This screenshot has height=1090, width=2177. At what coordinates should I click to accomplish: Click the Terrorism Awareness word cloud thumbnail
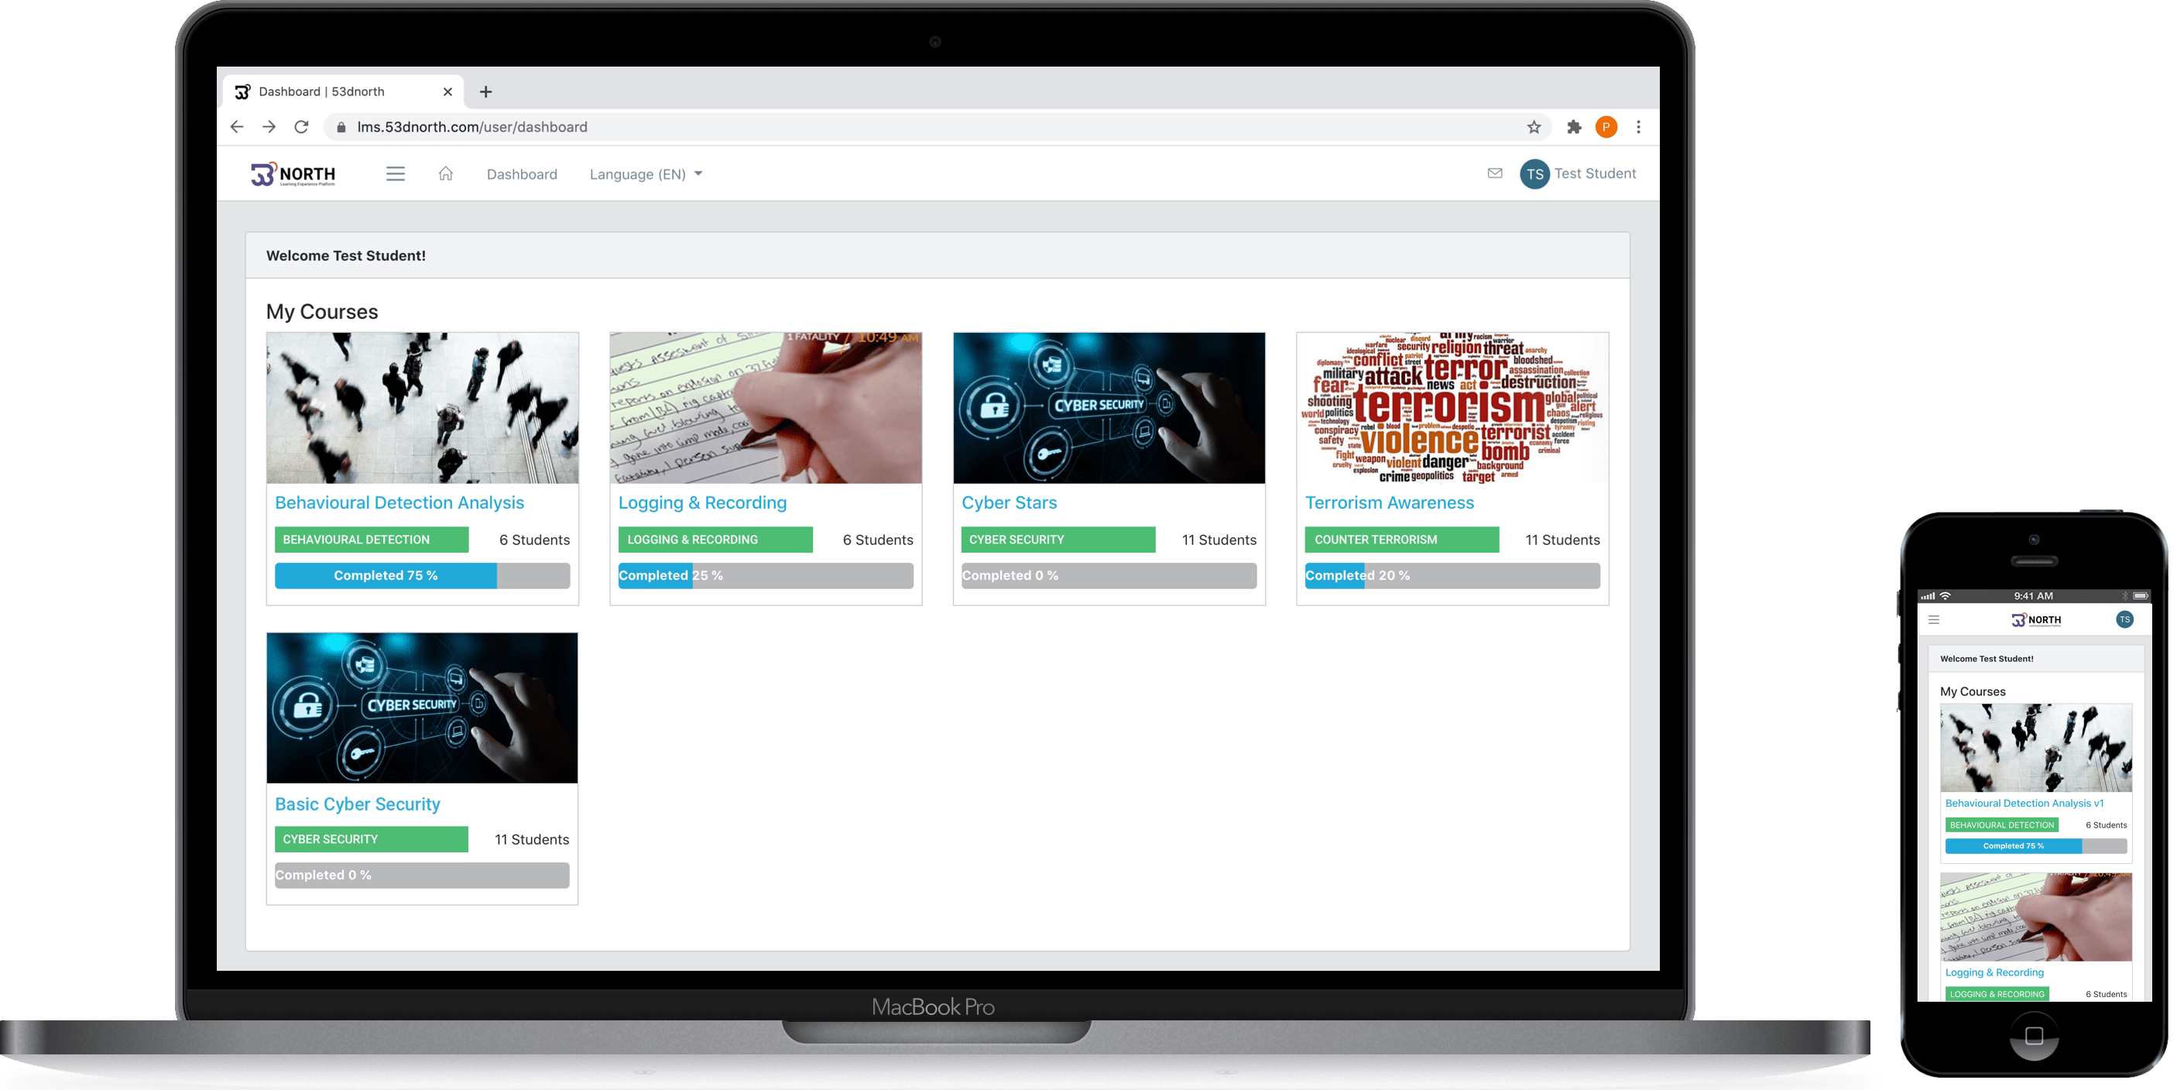pyautogui.click(x=1452, y=407)
